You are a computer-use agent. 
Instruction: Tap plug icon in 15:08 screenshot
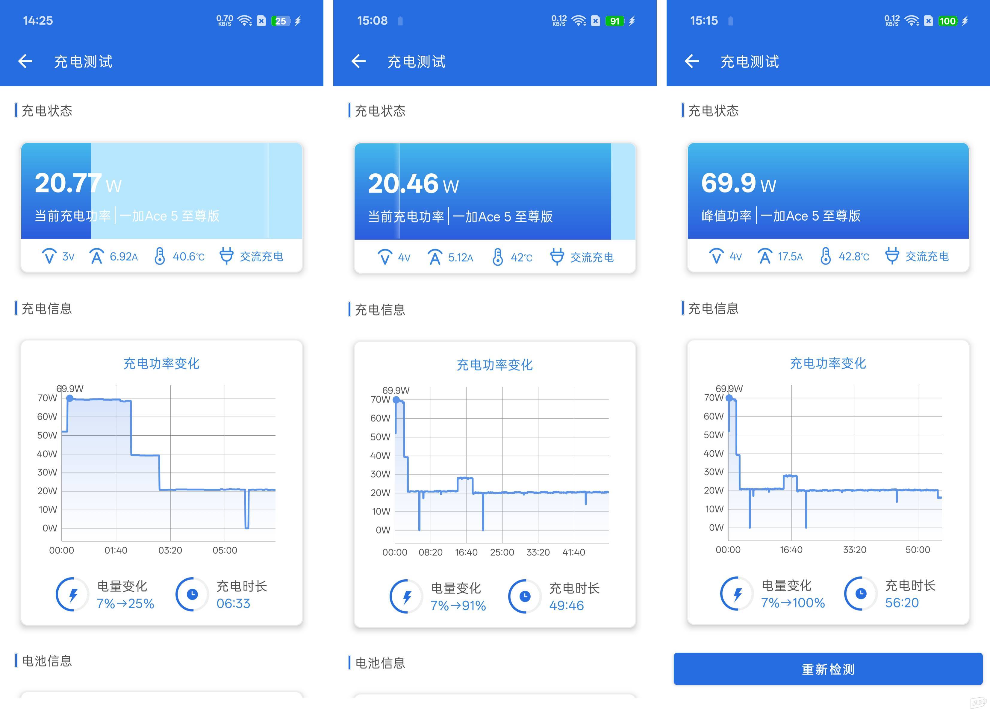click(557, 257)
